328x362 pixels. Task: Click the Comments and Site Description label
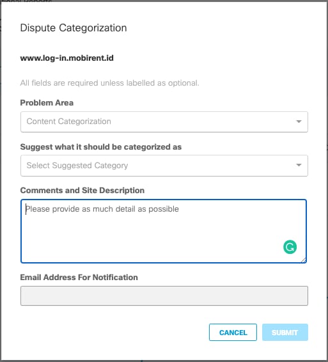[x=82, y=190]
